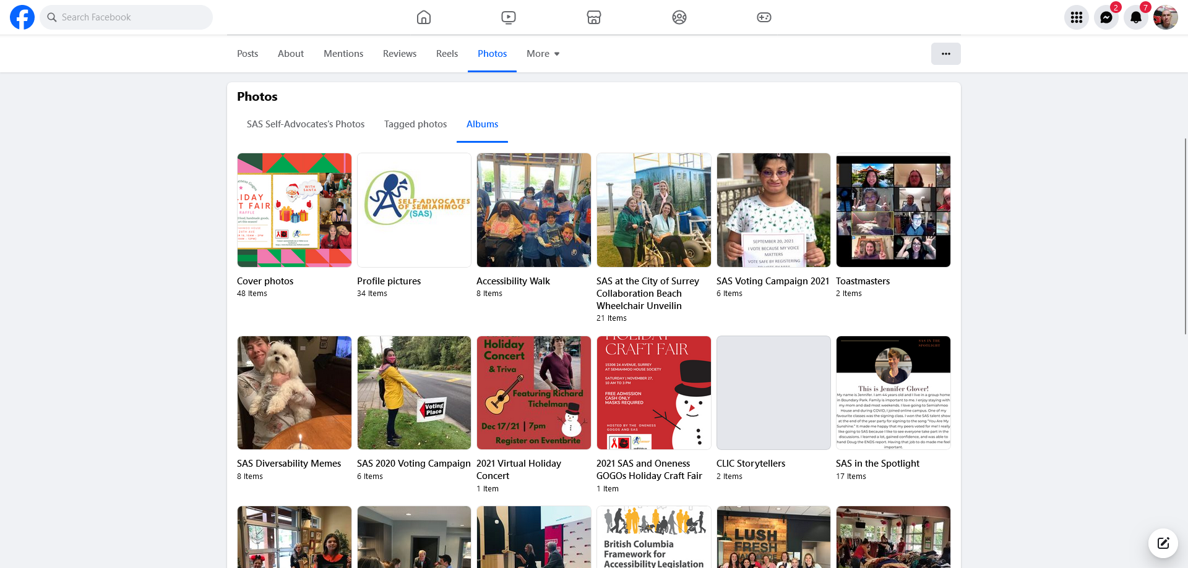Expand the More dropdown in page navigation
Image resolution: width=1188 pixels, height=568 pixels.
click(x=543, y=54)
